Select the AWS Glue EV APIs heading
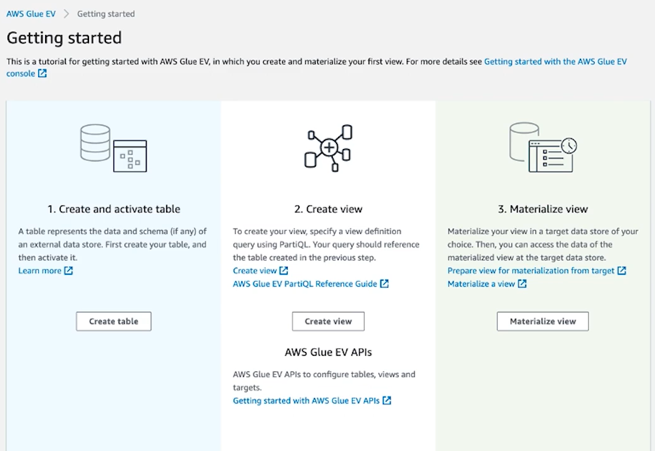 point(328,352)
